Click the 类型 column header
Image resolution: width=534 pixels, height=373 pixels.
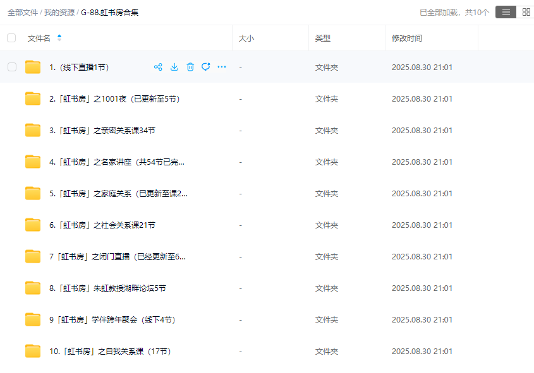point(322,38)
